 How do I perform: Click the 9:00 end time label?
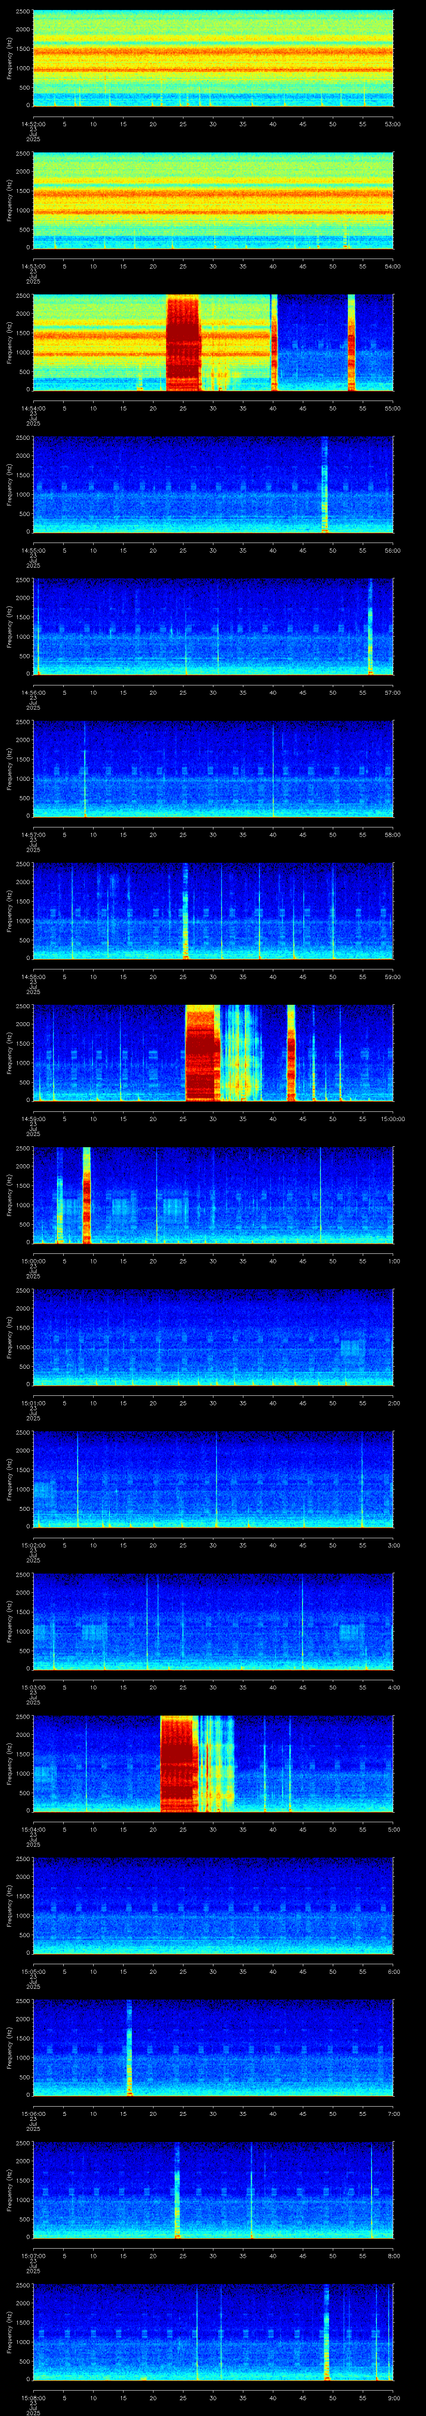click(x=394, y=2397)
